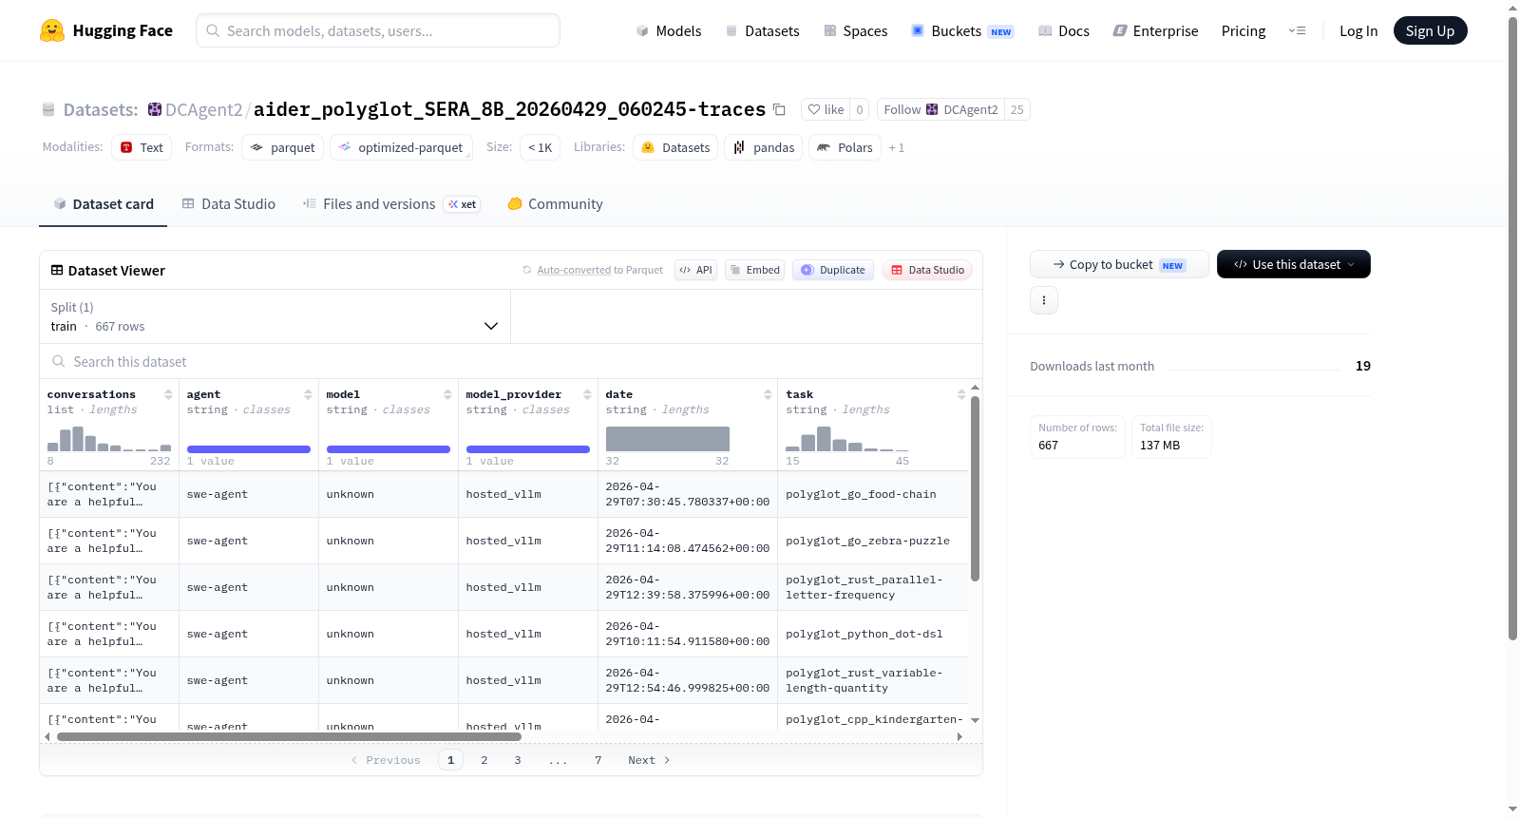Focus the Search this dataset field
1520x818 pixels.
point(511,362)
